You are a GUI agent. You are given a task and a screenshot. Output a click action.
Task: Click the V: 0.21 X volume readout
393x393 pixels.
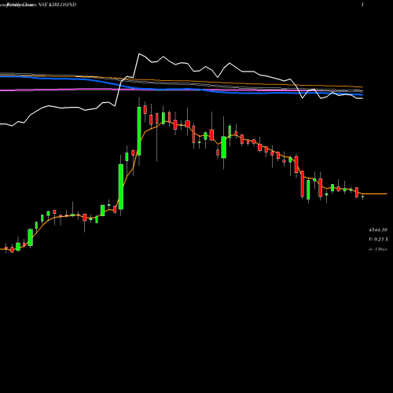(378, 239)
